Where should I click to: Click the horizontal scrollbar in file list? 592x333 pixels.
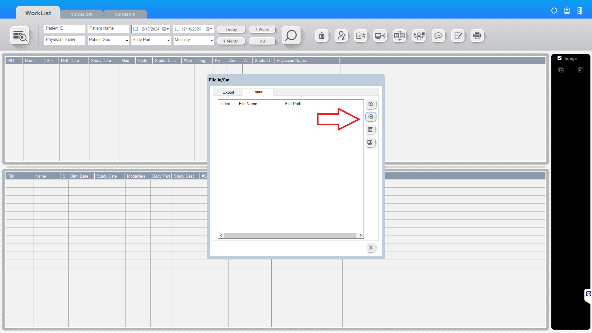[x=290, y=236]
